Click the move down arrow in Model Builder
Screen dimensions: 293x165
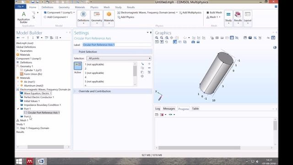(x=33, y=38)
